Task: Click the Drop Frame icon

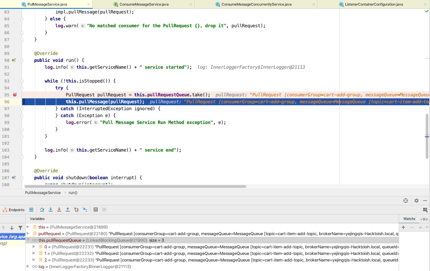Action: click(76, 209)
